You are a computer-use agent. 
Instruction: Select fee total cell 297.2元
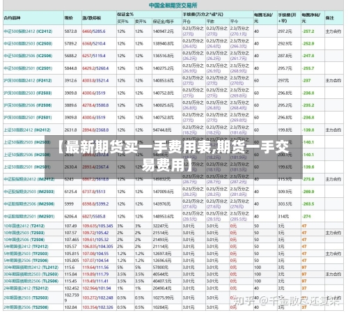pyautogui.click(x=285, y=31)
